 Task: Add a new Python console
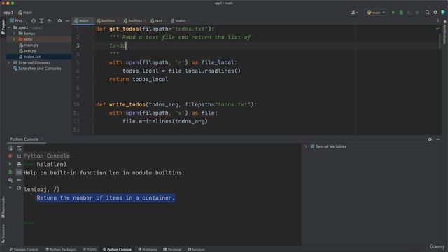click(10, 188)
